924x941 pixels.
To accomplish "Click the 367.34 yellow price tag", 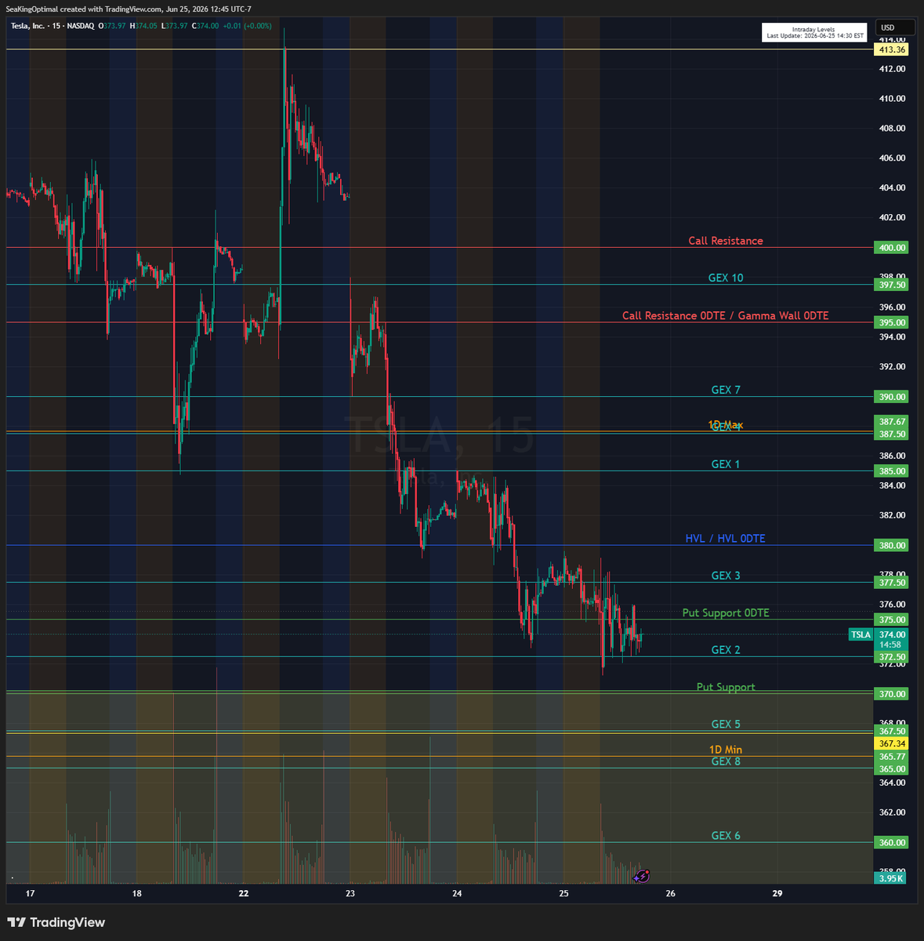I will click(x=892, y=743).
